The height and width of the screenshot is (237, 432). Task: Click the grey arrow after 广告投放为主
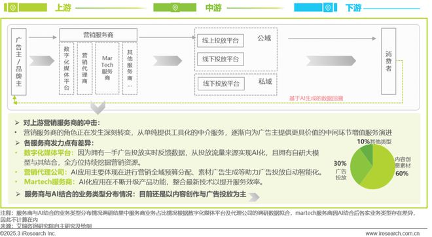tap(254, 197)
